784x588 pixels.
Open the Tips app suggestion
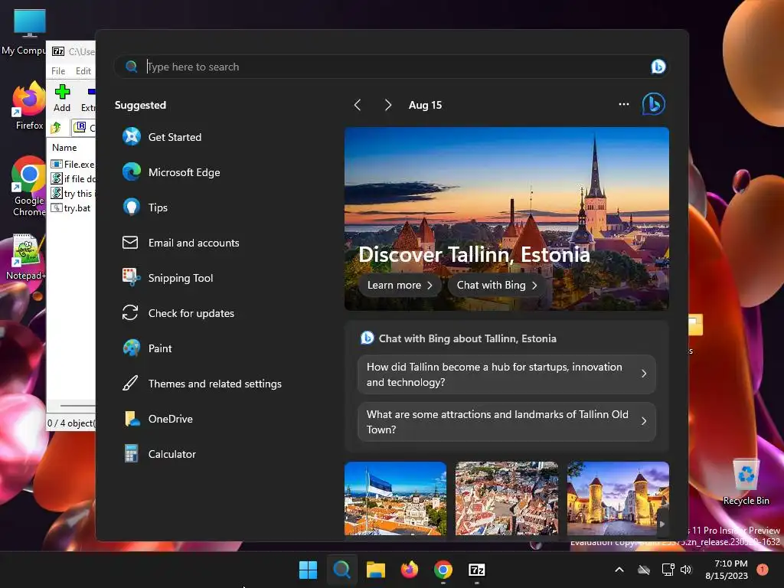tap(145, 207)
